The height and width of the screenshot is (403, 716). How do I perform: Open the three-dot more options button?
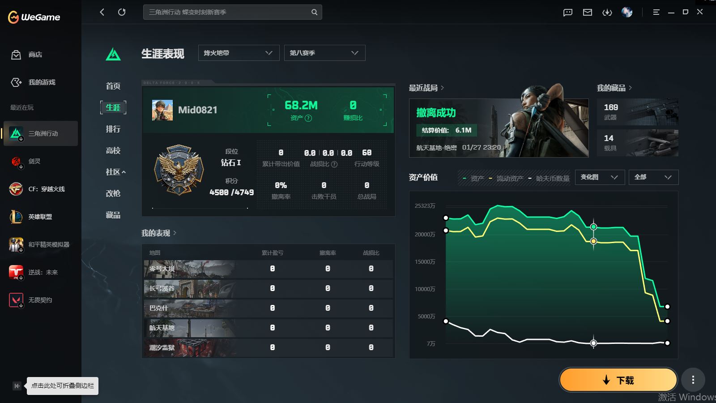693,380
